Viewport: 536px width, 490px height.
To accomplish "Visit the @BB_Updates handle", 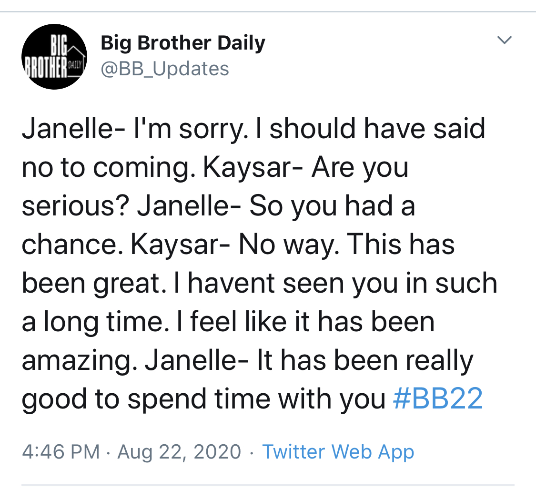I will (165, 69).
